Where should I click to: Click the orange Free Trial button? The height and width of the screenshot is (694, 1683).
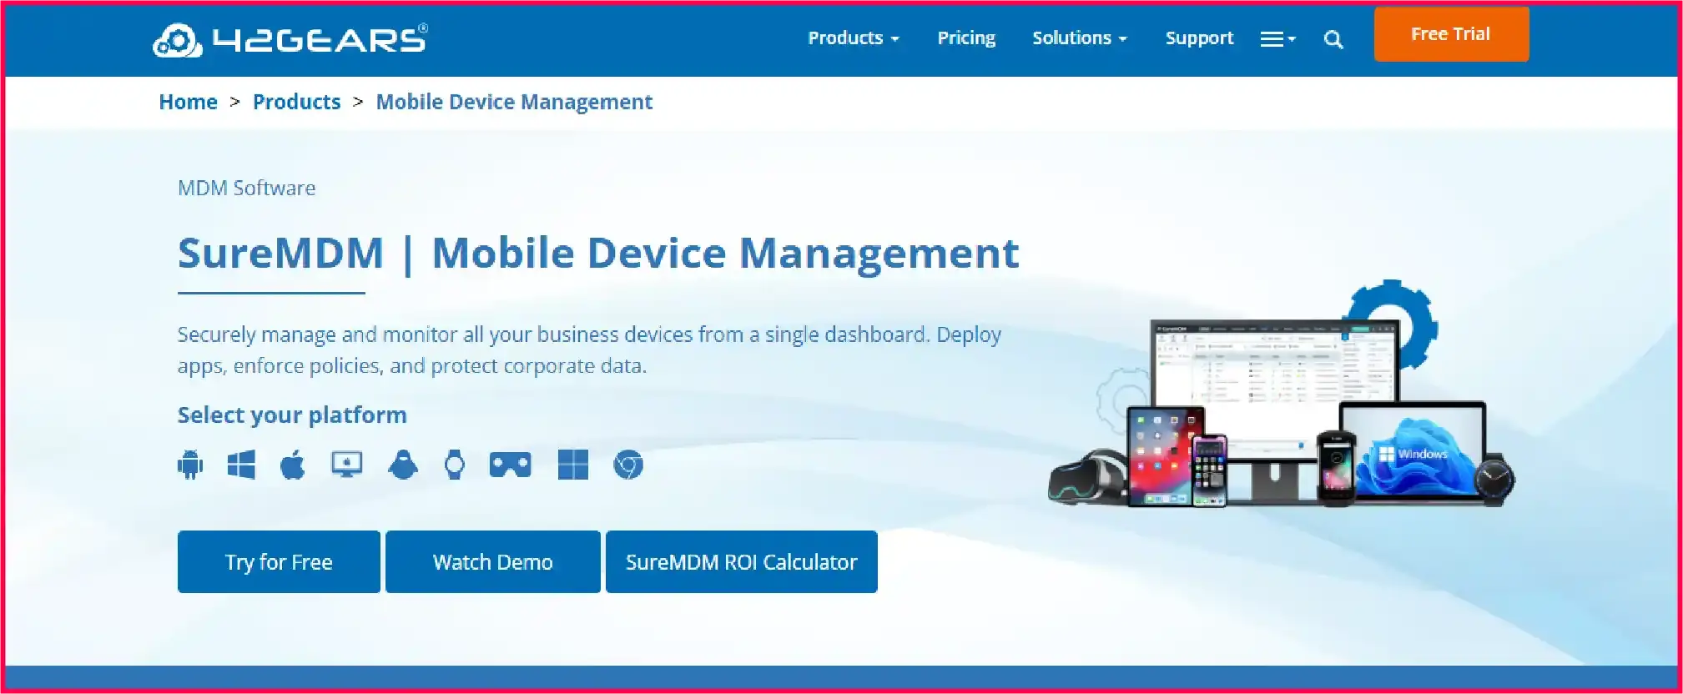(1451, 34)
